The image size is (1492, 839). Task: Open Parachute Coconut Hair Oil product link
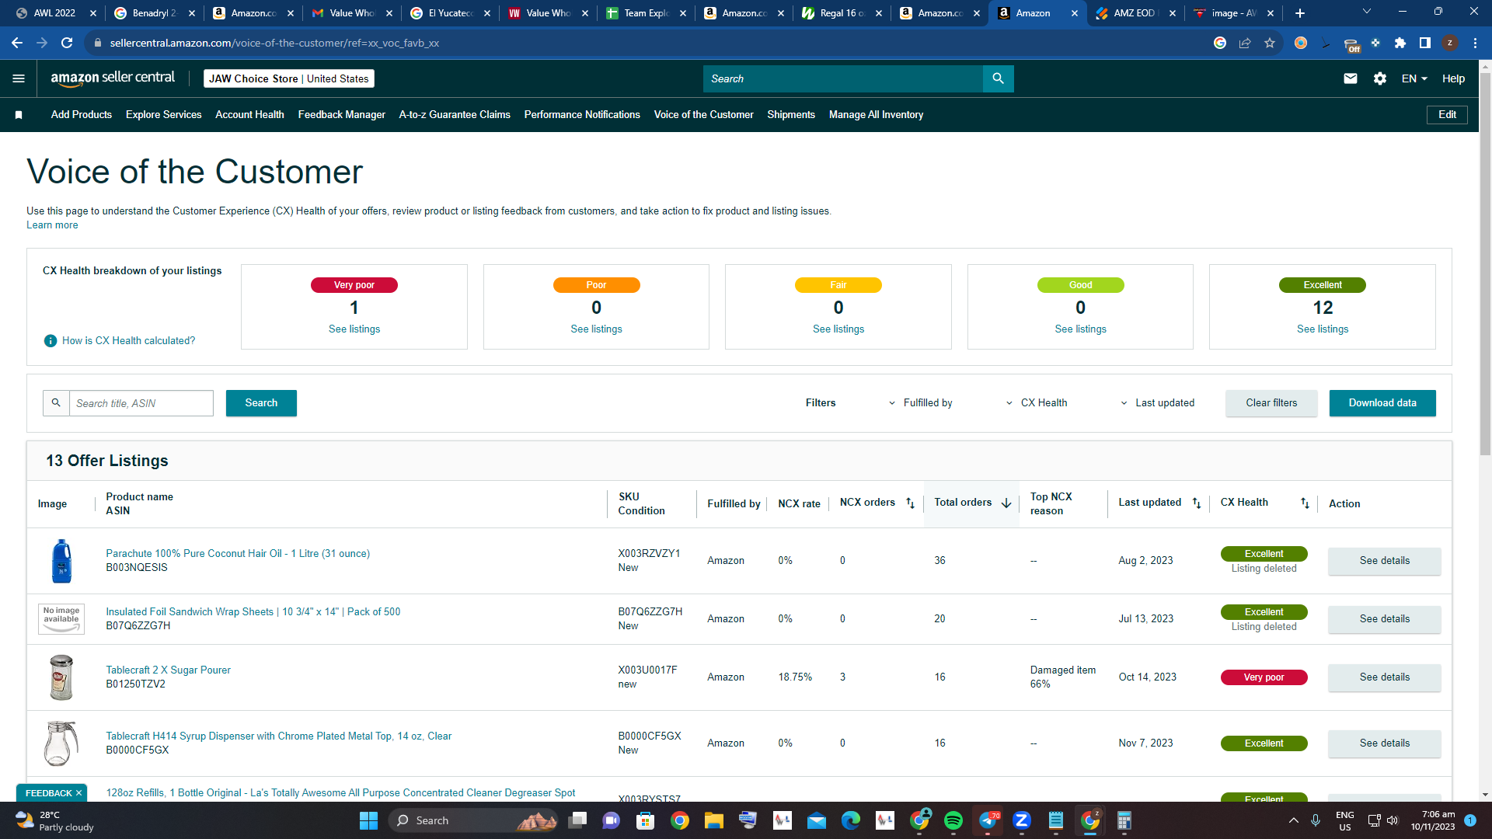click(x=238, y=554)
